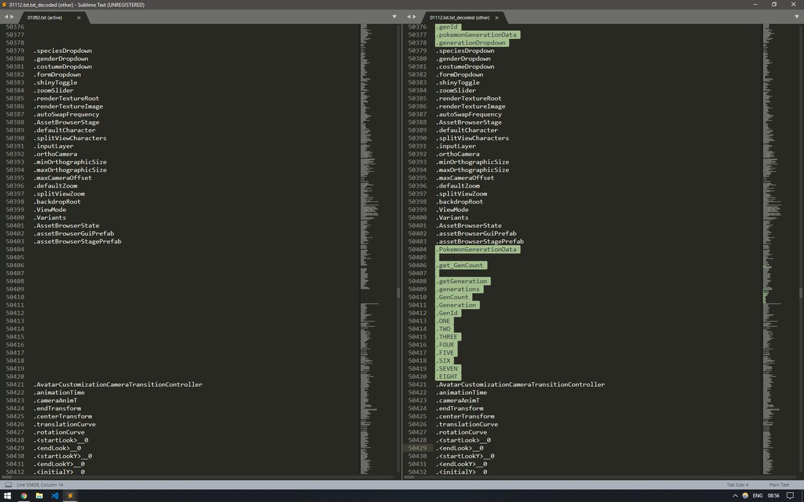Image resolution: width=804 pixels, height=502 pixels.
Task: Click .costumeDropdown in right pane
Action: 465,67
